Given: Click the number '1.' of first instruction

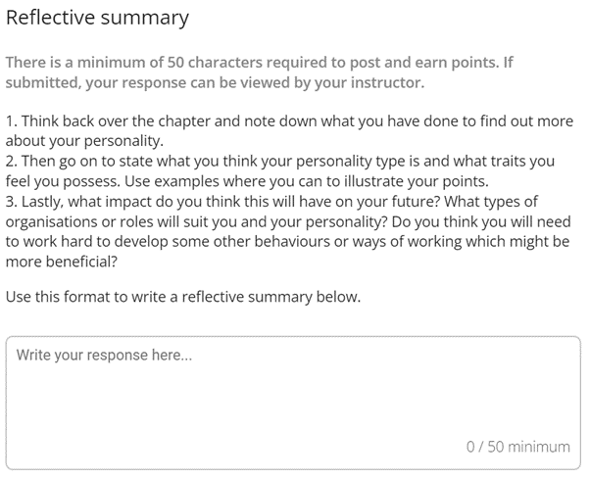Looking at the screenshot, I should coord(11,121).
